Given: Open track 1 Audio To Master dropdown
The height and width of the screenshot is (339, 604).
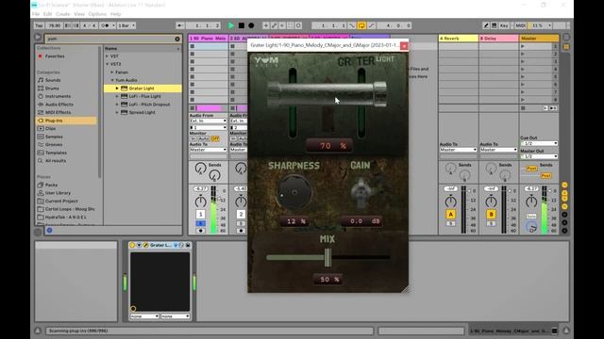Looking at the screenshot, I should tap(208, 150).
